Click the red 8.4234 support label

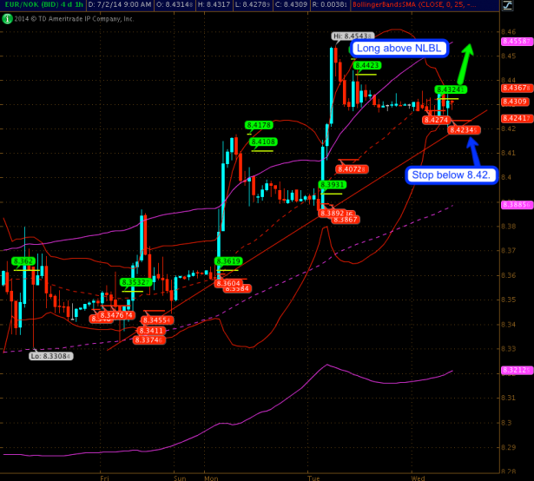coord(462,129)
